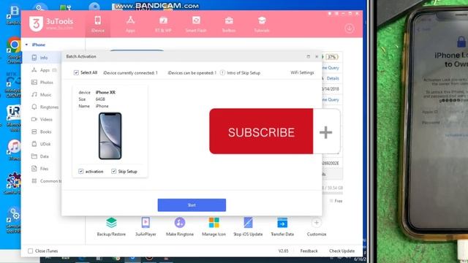Open the iTunes desktop shortcut

14,150
